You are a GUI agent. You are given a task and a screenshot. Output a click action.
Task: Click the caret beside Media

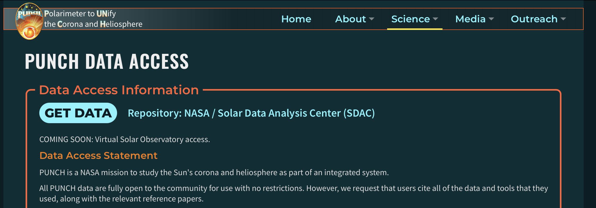pos(491,19)
